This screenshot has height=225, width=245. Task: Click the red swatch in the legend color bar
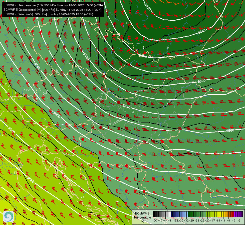tap(233, 214)
